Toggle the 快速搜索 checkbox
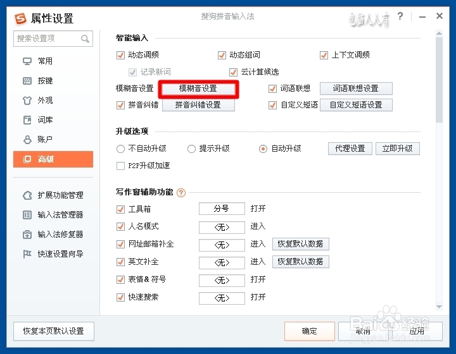Image resolution: width=456 pixels, height=354 pixels. (x=120, y=297)
